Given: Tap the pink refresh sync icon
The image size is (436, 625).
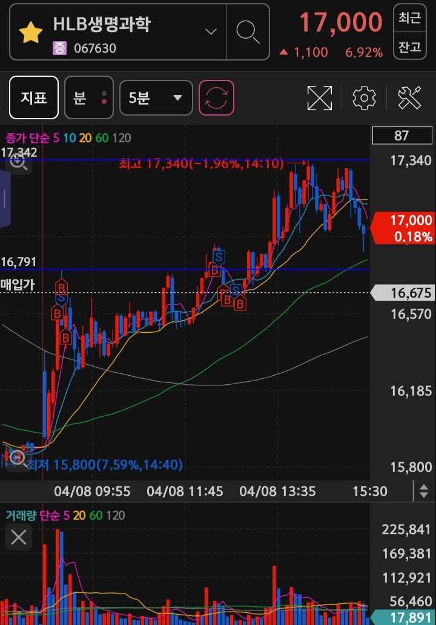Looking at the screenshot, I should 216,97.
